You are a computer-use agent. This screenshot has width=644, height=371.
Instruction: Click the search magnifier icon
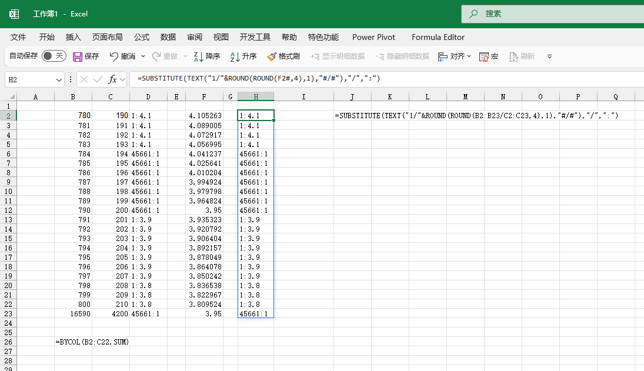pos(473,14)
